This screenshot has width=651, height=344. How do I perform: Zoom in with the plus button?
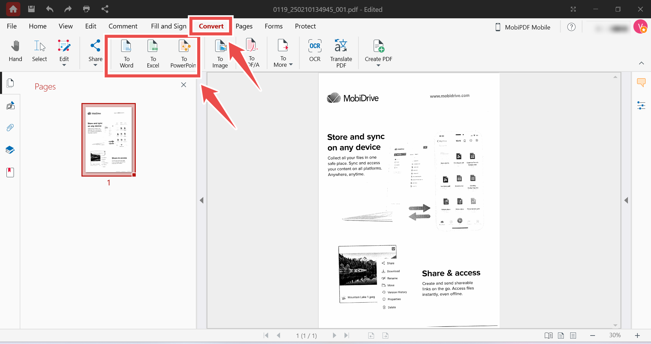637,336
